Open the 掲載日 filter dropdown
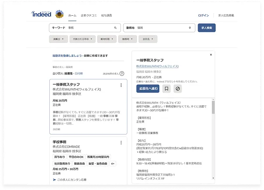 pyautogui.click(x=58, y=39)
